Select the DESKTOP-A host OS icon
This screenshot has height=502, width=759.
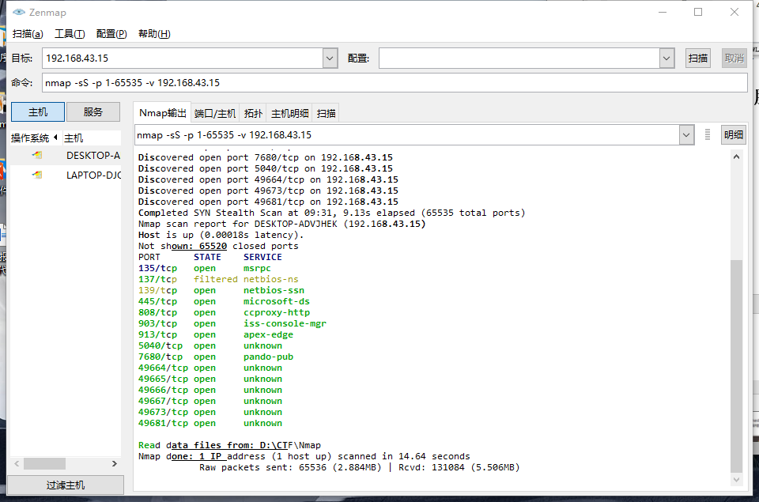(x=37, y=156)
